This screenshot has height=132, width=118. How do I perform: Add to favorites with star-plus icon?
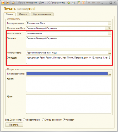pyautogui.click(x=69, y=3)
